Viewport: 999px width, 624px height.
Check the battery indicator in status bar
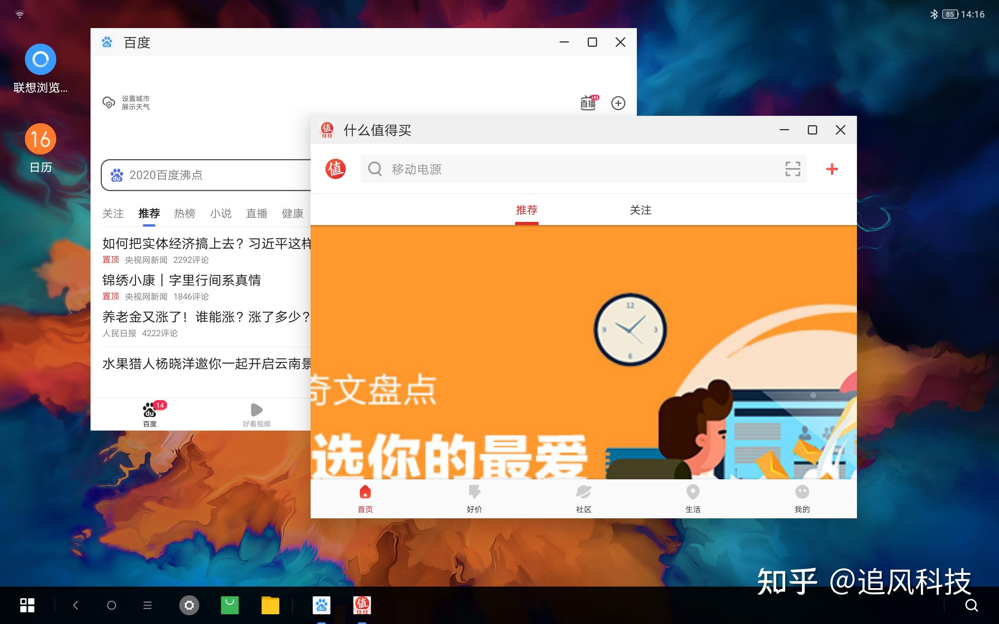pos(950,14)
